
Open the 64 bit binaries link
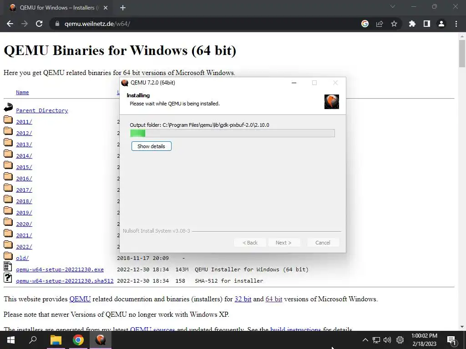point(274,299)
